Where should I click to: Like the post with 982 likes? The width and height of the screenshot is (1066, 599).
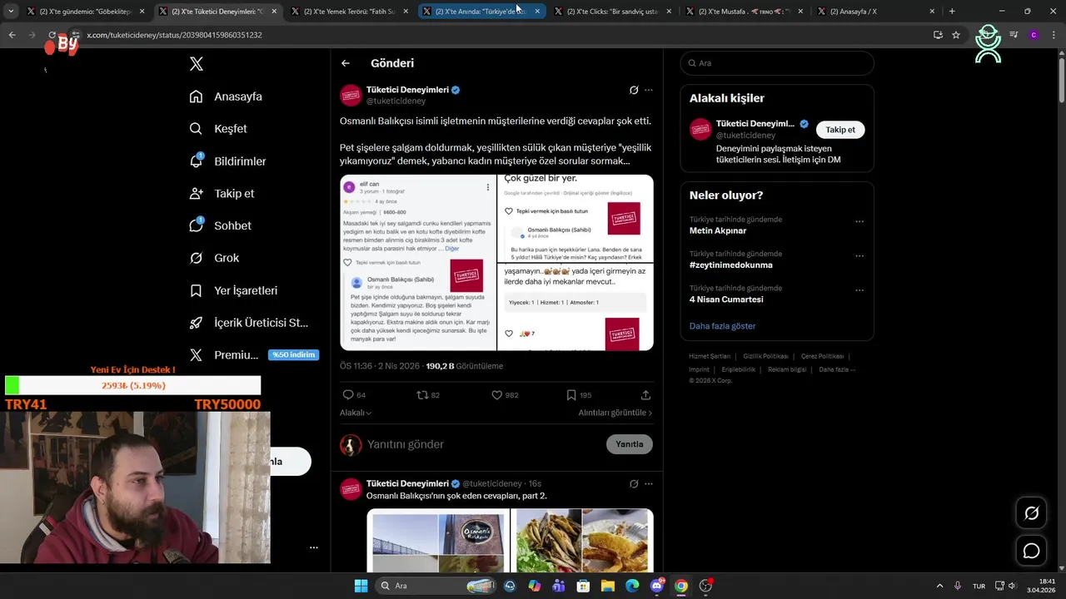tap(505, 395)
